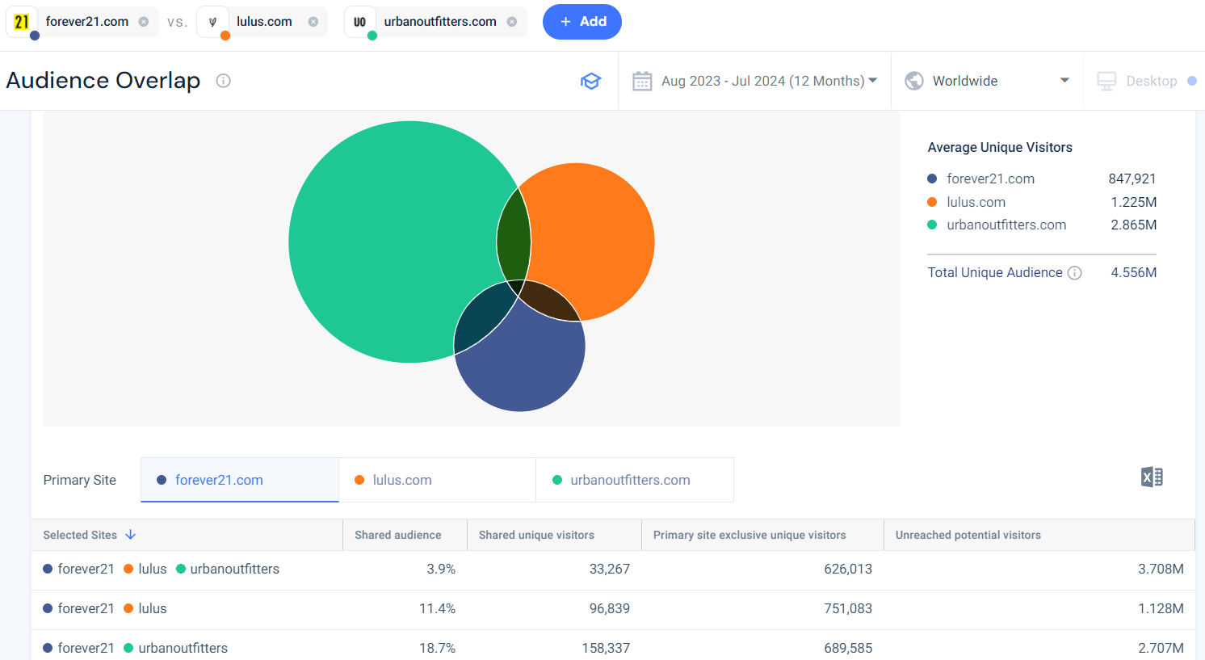Click the forever21 logo icon
The width and height of the screenshot is (1205, 660).
coord(22,22)
